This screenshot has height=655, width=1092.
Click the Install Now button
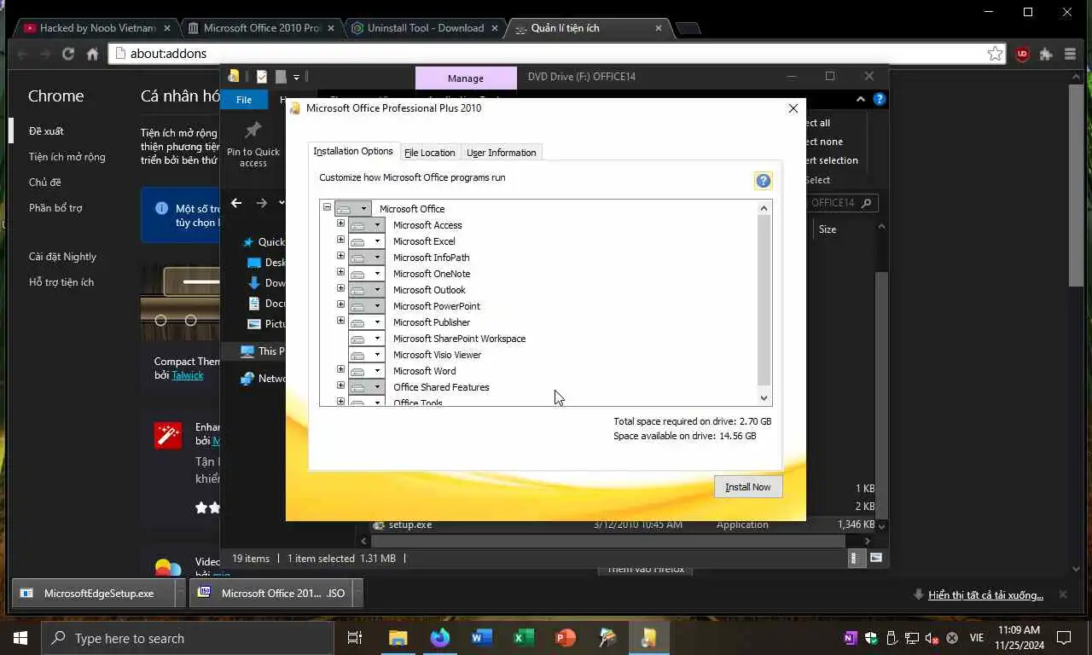pos(748,487)
